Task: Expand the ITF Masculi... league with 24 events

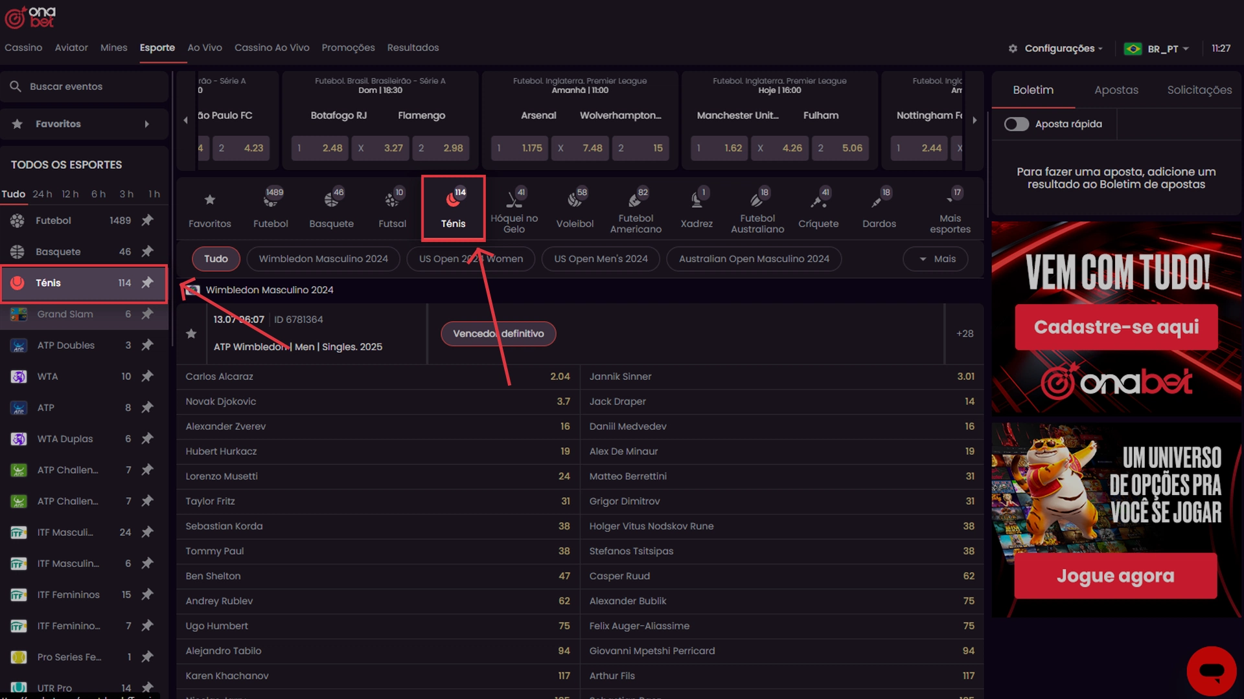Action: (84, 532)
